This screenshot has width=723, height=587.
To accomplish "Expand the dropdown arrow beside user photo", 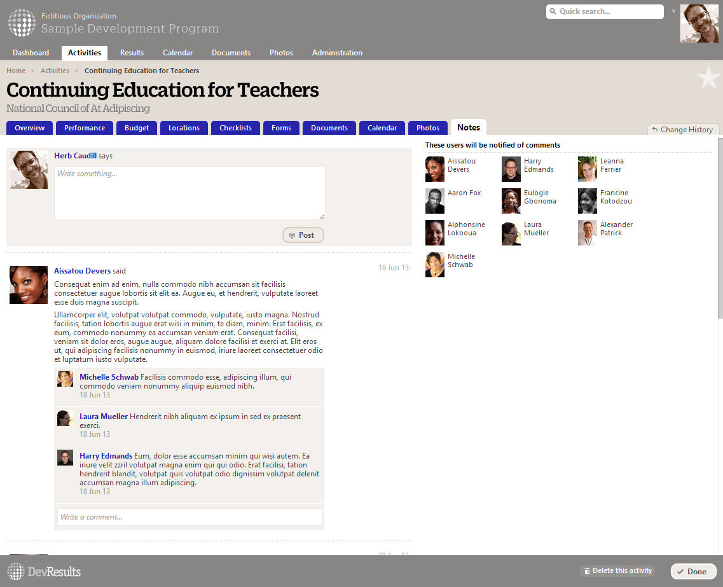I will pos(673,11).
